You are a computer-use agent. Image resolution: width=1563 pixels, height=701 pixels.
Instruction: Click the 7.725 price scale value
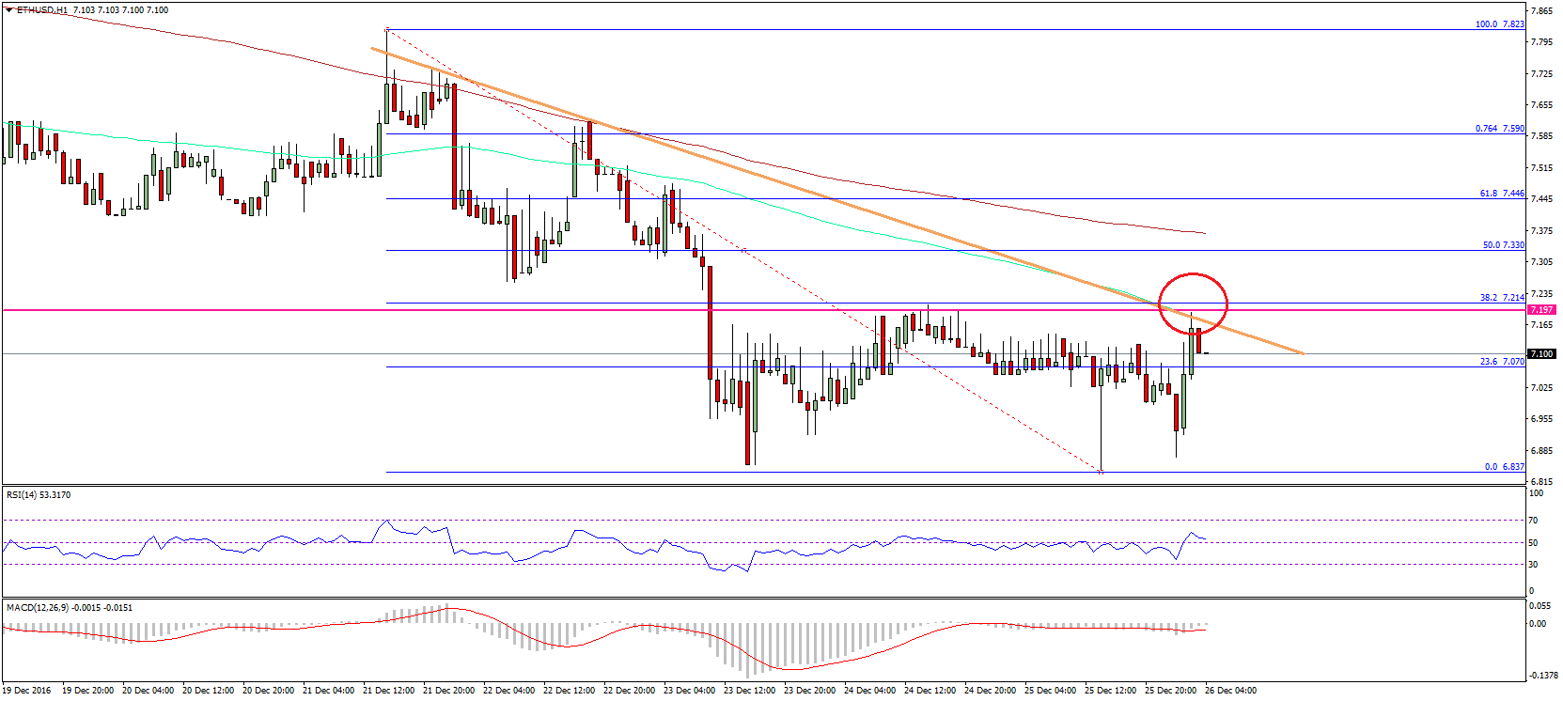[1541, 74]
